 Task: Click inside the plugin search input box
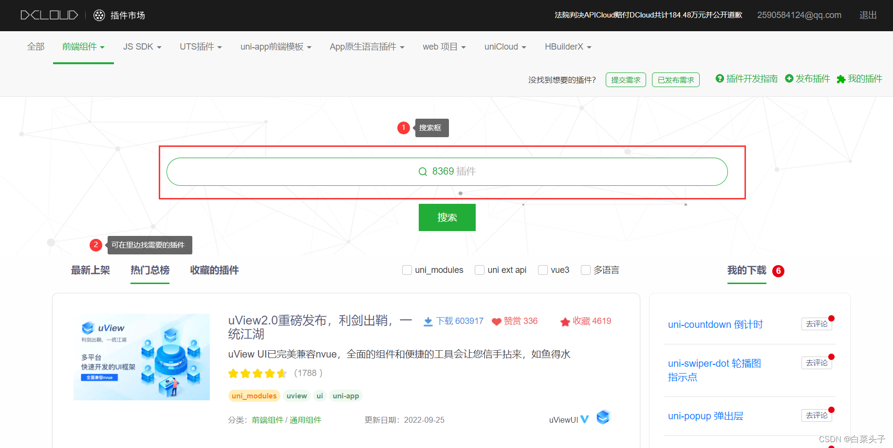tap(446, 171)
